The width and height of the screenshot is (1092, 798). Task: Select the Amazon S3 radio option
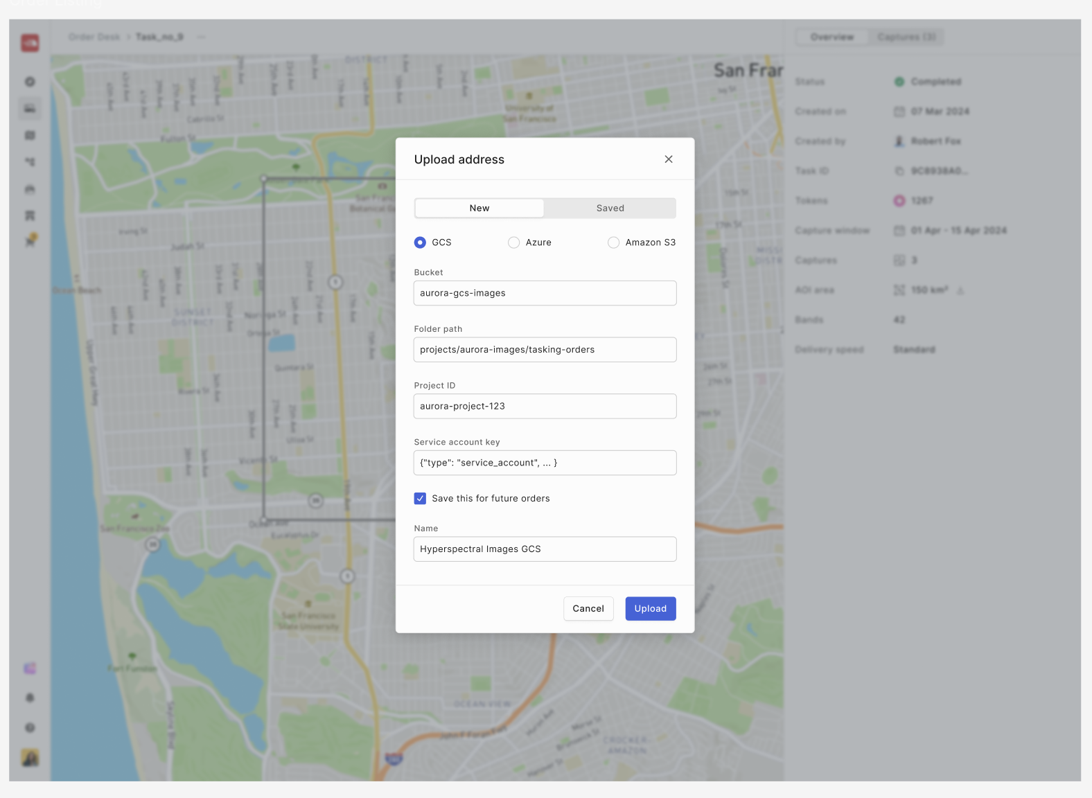tap(613, 242)
